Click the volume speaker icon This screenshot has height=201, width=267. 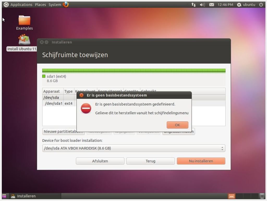202,5
